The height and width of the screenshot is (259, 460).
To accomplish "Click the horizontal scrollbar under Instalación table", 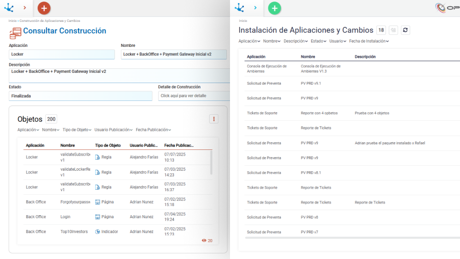I will [352, 238].
